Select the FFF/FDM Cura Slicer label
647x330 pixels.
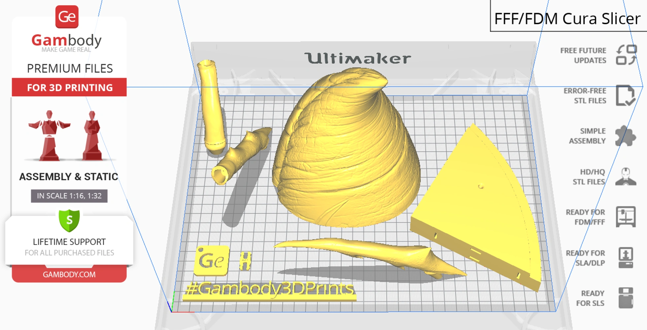click(567, 18)
